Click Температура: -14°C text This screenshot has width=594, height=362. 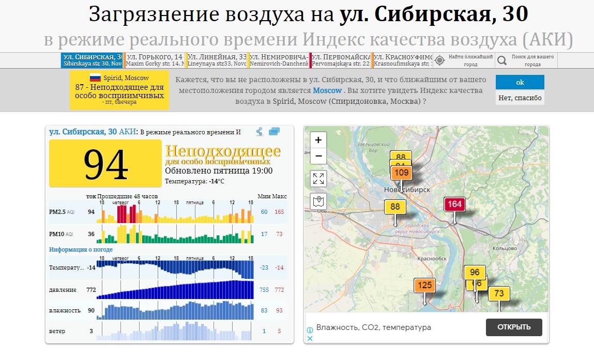(x=194, y=182)
